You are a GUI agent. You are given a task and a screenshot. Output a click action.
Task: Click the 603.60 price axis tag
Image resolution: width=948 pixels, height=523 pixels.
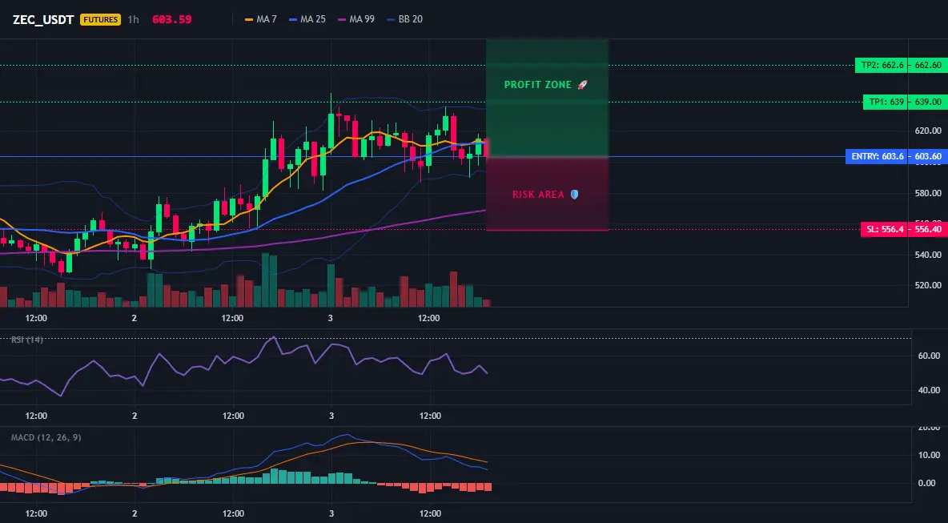[x=928, y=157]
